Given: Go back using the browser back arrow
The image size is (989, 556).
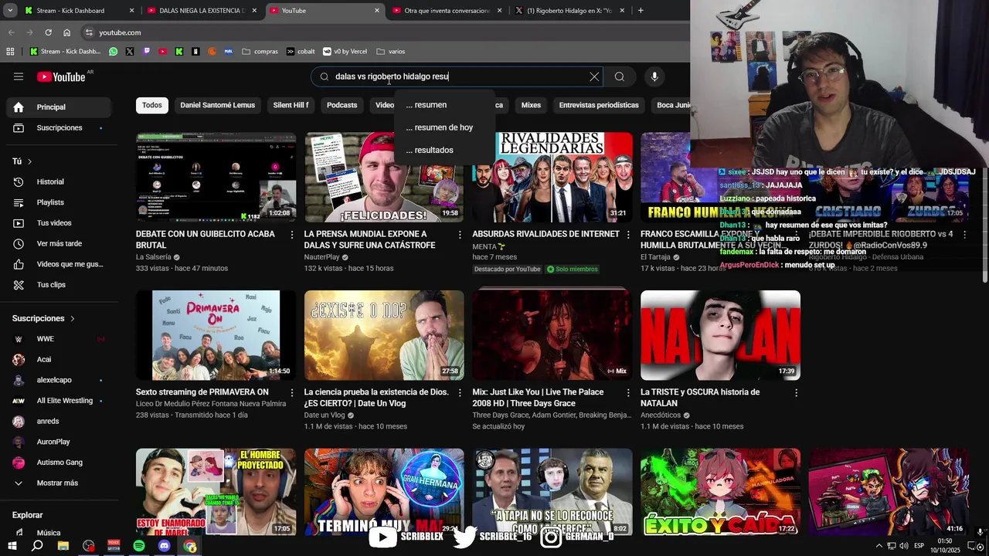Looking at the screenshot, I should (x=11, y=32).
